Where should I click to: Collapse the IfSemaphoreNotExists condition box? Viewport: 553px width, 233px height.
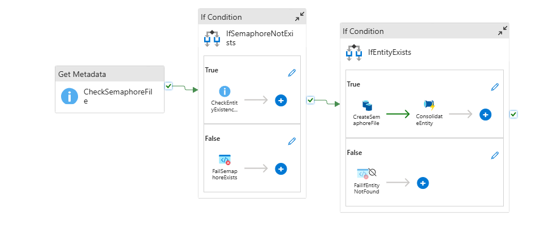(299, 17)
